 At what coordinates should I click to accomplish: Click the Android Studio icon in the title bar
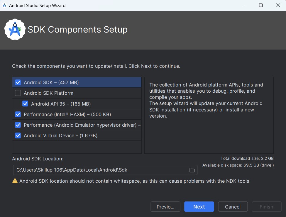point(4,5)
